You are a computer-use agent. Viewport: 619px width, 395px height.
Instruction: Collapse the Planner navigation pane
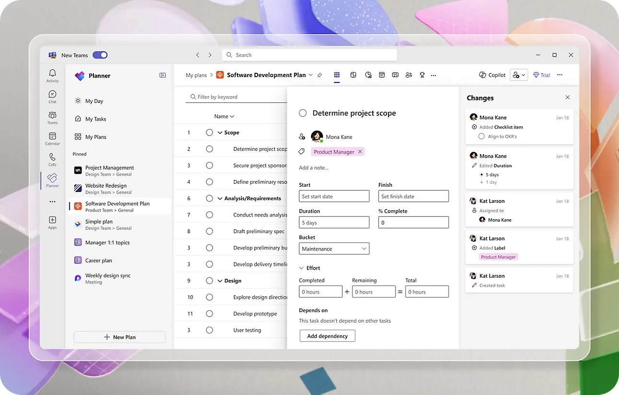(x=162, y=75)
